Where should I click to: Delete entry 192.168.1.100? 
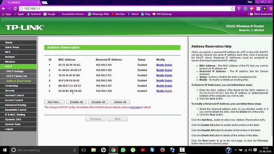pyautogui.click(x=168, y=70)
